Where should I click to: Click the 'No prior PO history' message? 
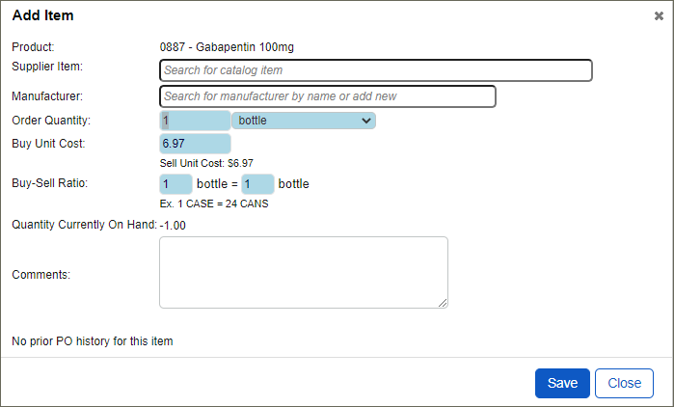(x=93, y=341)
